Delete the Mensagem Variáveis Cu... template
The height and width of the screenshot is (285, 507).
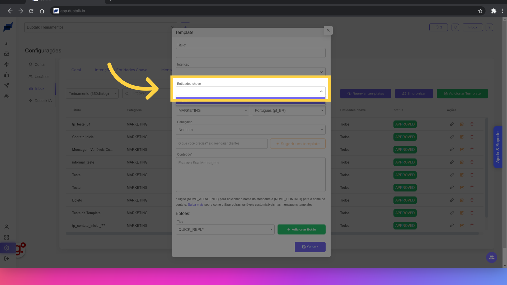coord(472,149)
